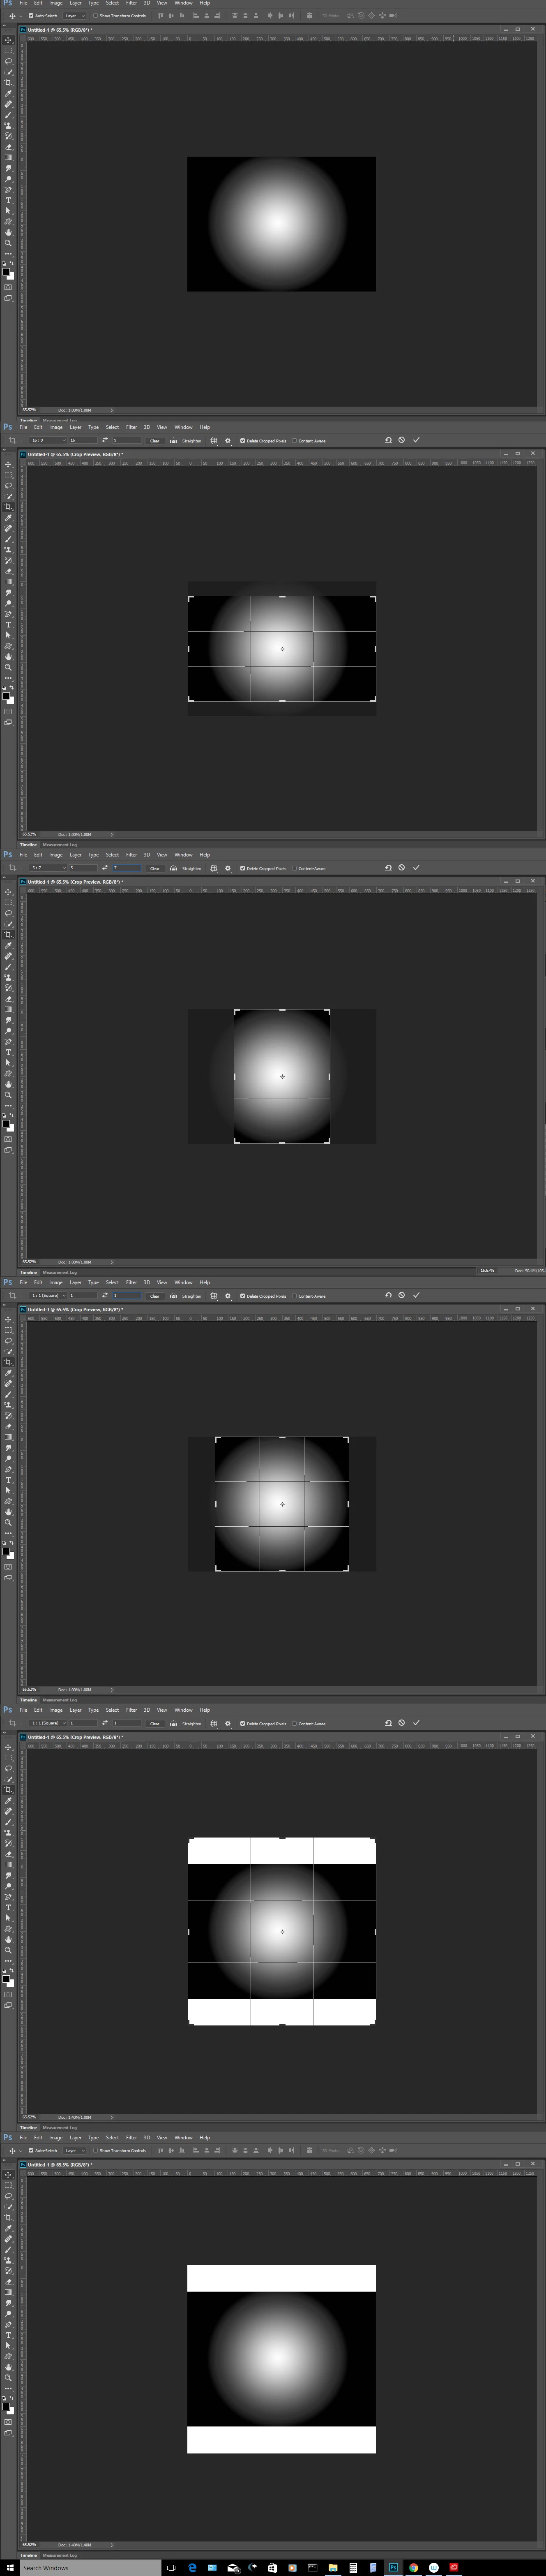Image resolution: width=546 pixels, height=2576 pixels.
Task: Select Rectangular Marquee tool in top screenshot
Action: [8, 50]
